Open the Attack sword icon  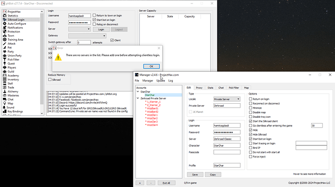pyautogui.click(x=5, y=44)
